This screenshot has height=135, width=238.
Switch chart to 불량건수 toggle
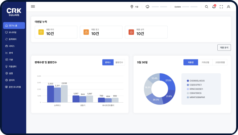point(119,62)
